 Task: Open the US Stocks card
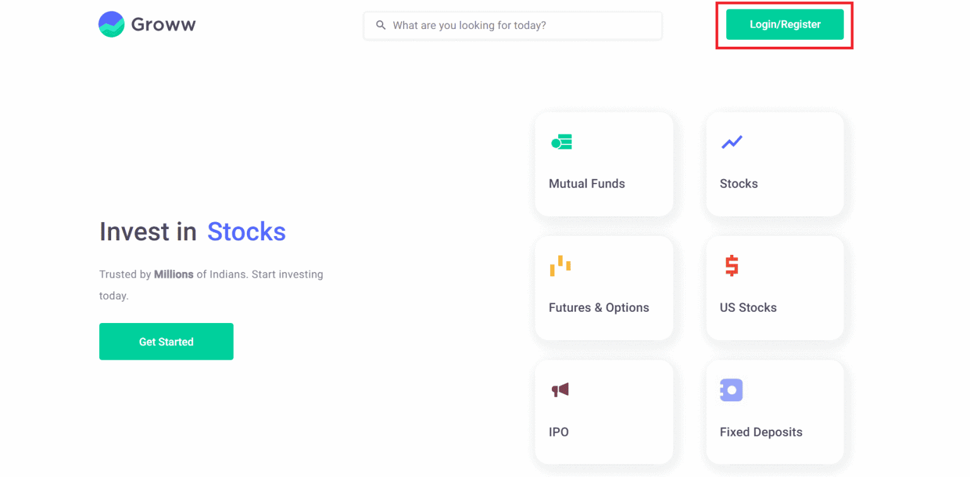tap(774, 288)
